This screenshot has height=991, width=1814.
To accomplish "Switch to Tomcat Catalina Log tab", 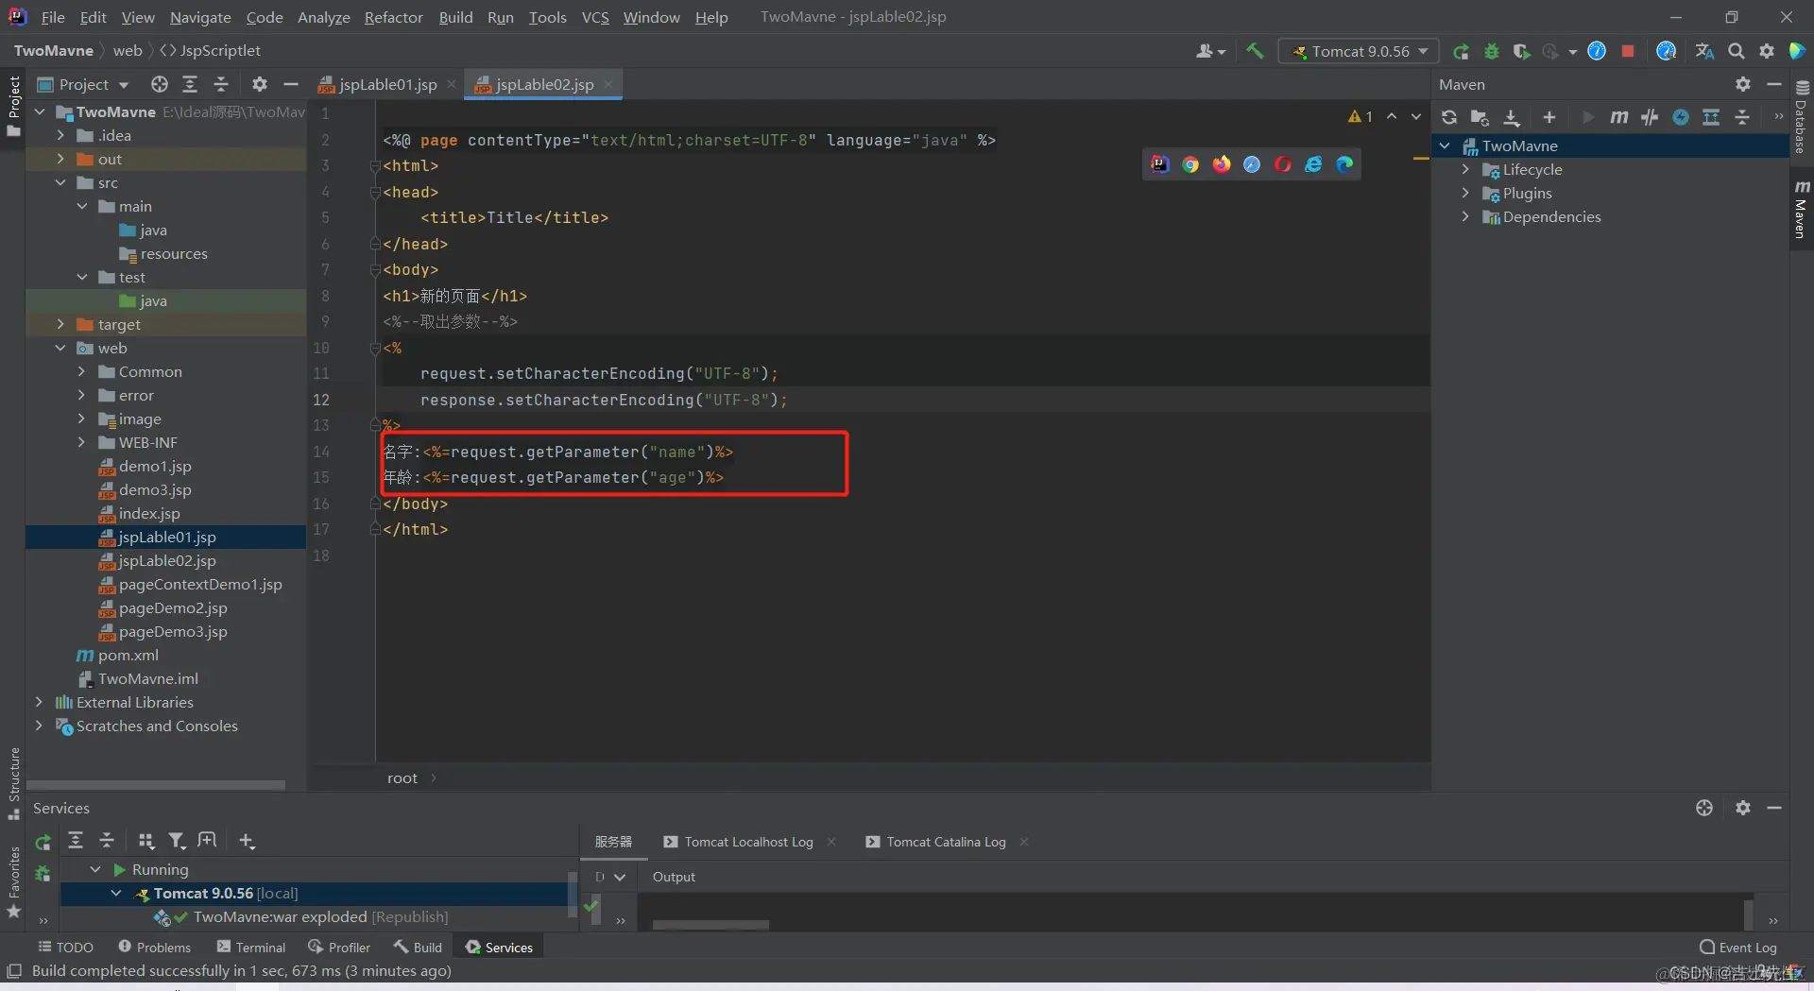I will point(936,842).
